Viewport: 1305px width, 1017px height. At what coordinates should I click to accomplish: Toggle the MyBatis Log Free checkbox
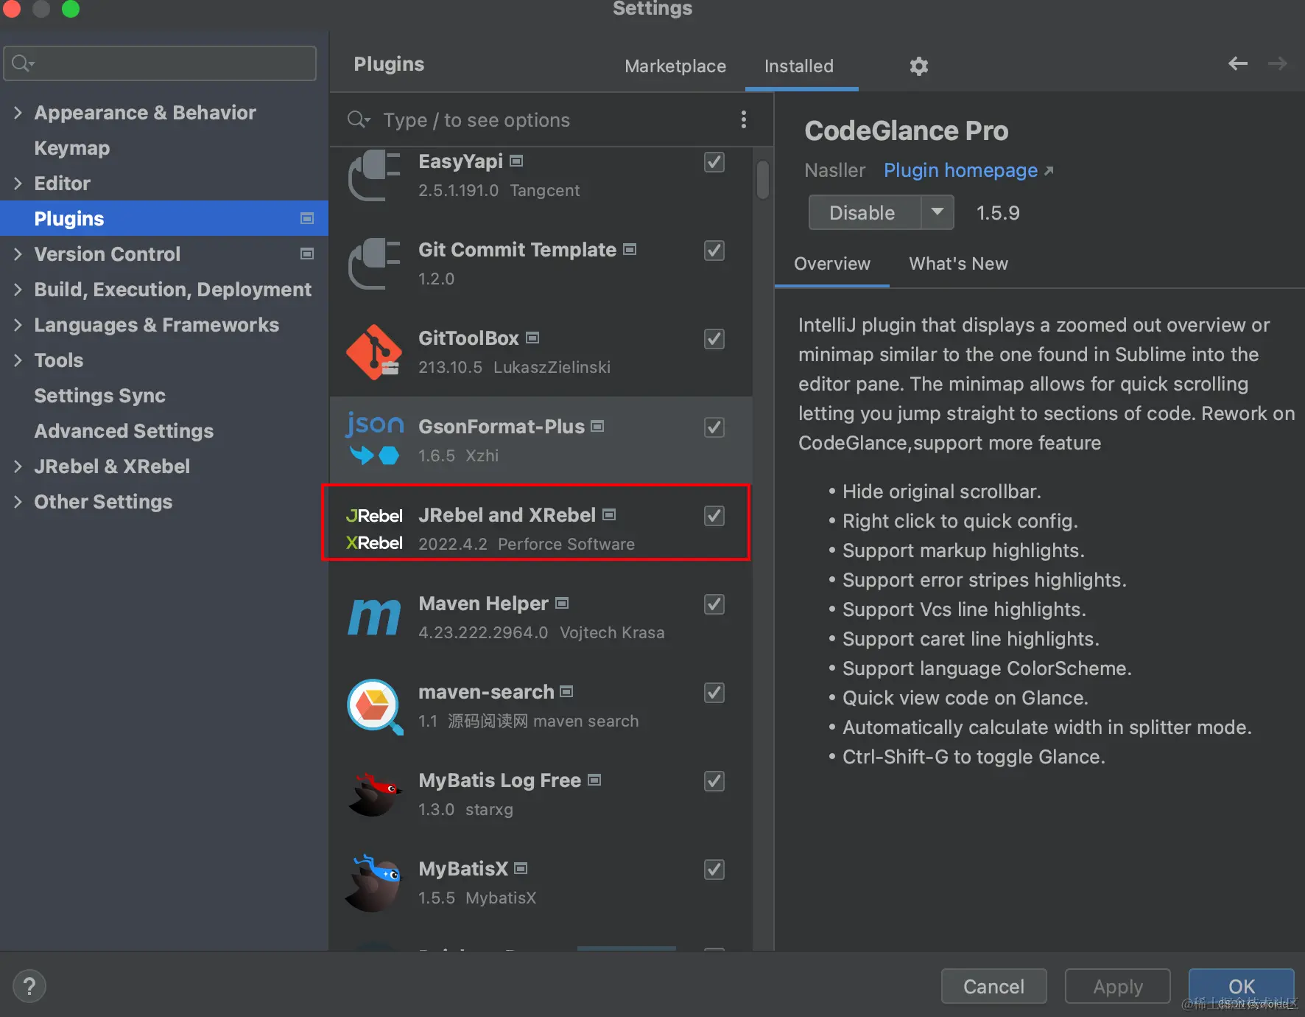[x=714, y=781]
